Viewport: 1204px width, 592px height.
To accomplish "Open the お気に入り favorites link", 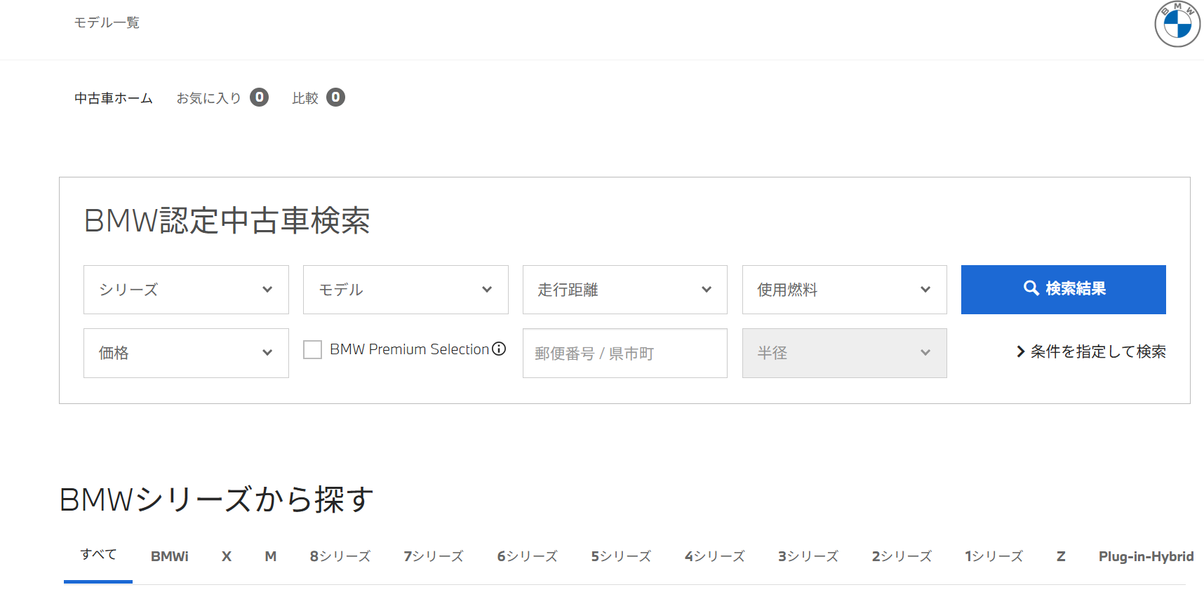I will tap(209, 98).
